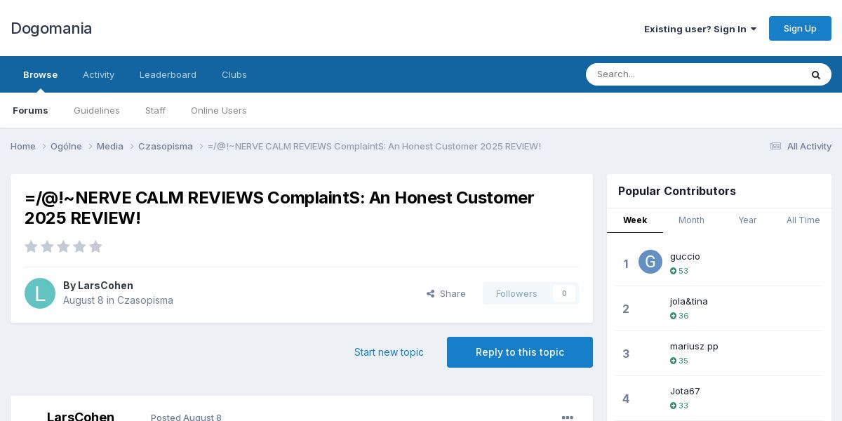Viewport: 842px width, 421px height.
Task: Click into the Search field
Action: click(695, 74)
